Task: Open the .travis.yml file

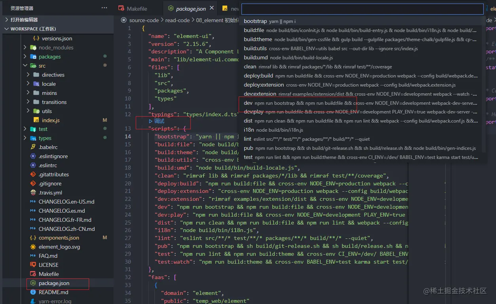Action: 50,193
